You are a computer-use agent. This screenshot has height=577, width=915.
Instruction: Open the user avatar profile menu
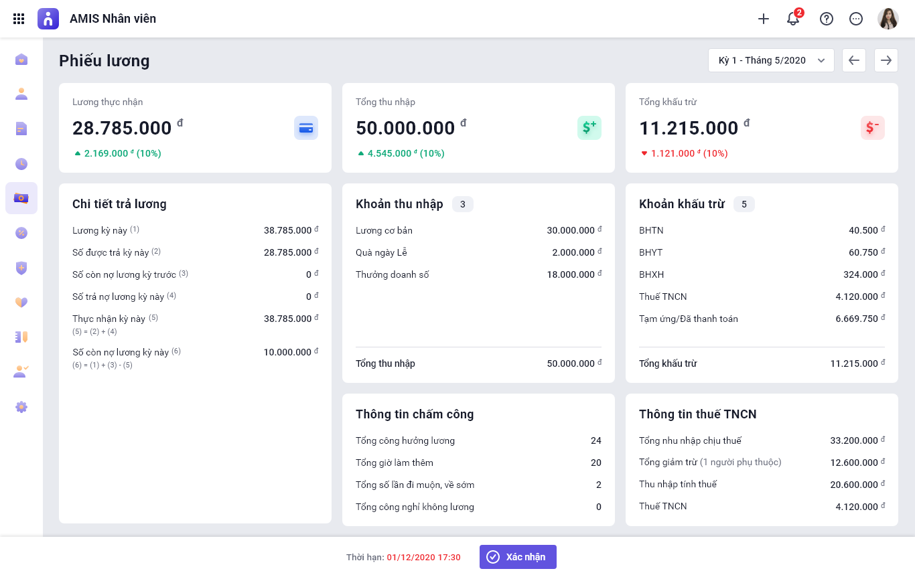888,19
